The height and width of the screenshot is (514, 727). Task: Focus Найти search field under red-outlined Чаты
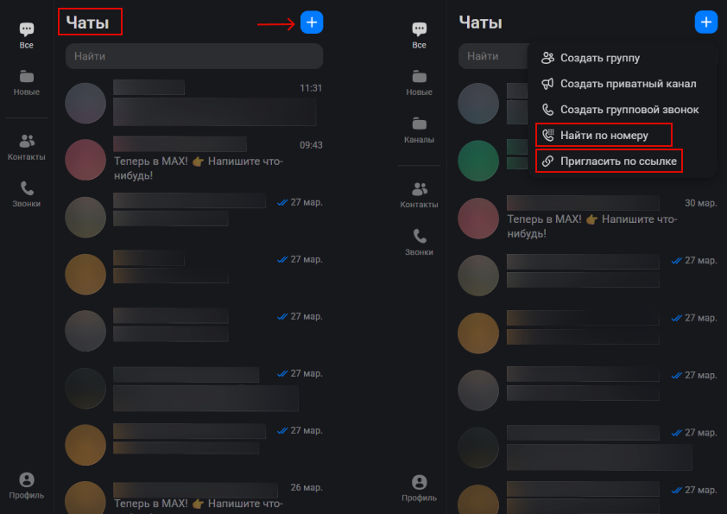pyautogui.click(x=194, y=56)
